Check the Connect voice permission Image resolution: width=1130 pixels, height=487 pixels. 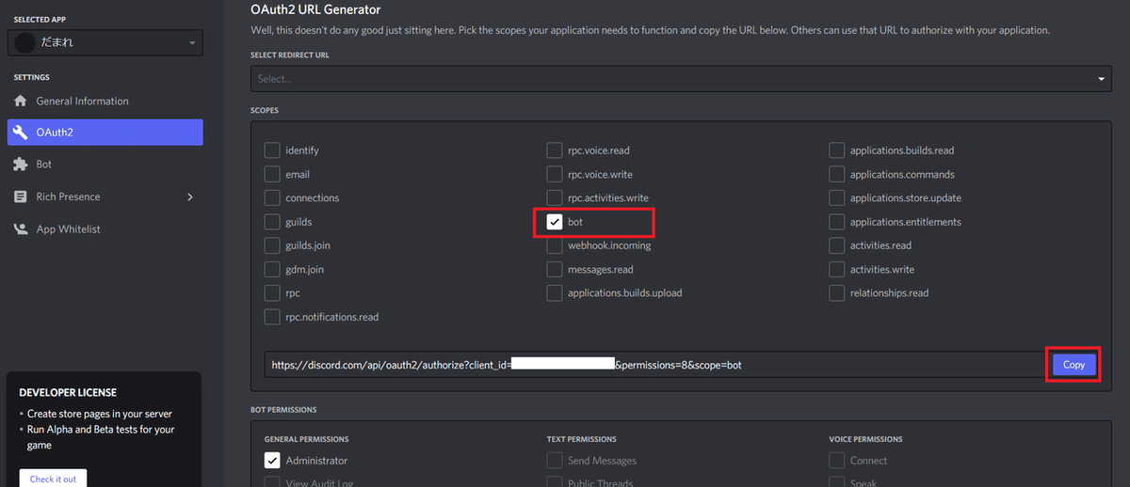(837, 461)
